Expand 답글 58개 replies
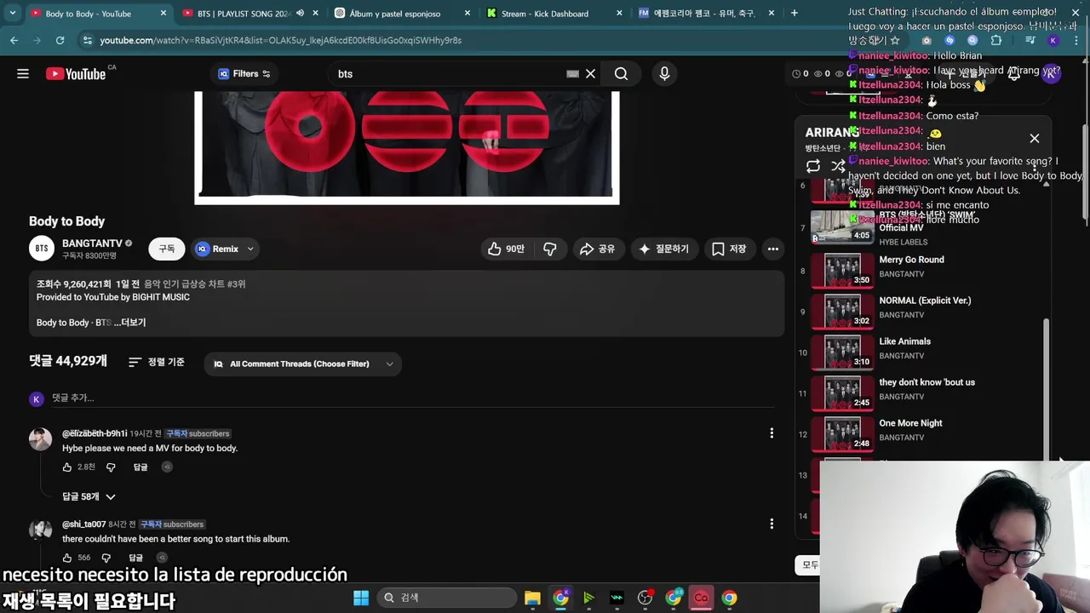Image resolution: width=1090 pixels, height=613 pixels. (x=89, y=496)
